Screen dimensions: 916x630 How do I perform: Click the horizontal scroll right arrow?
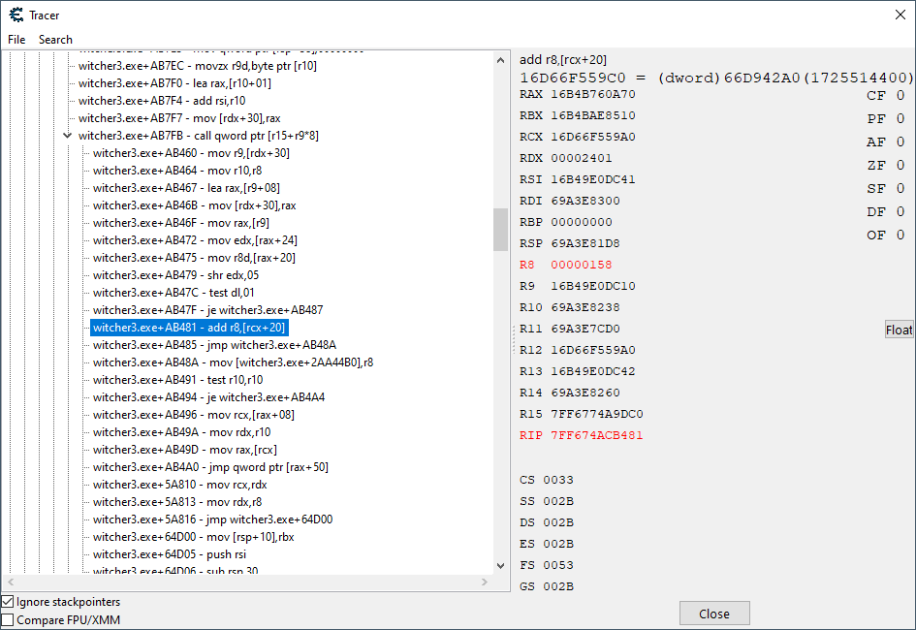click(485, 582)
